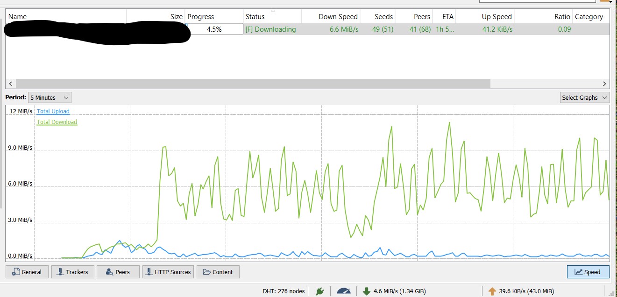Click DHT: 276 nodes status text
Screen dimensions: 617x297
284,291
